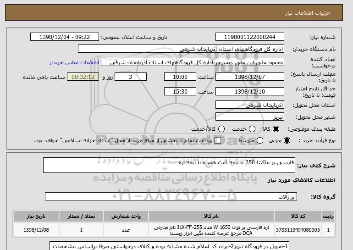Click the general description field فارسی بر ماکیتا
Viewport: 353px width, 250px height.
pos(169,165)
